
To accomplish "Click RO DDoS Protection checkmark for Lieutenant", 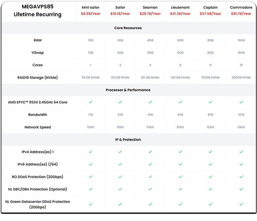I will click(x=180, y=177).
